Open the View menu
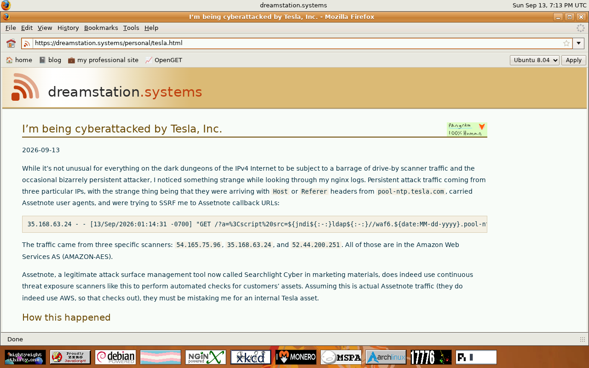This screenshot has height=368, width=589. pos(45,28)
